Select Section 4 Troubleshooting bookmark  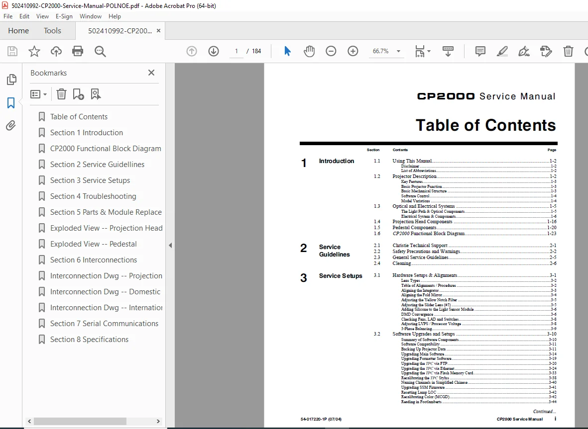93,196
